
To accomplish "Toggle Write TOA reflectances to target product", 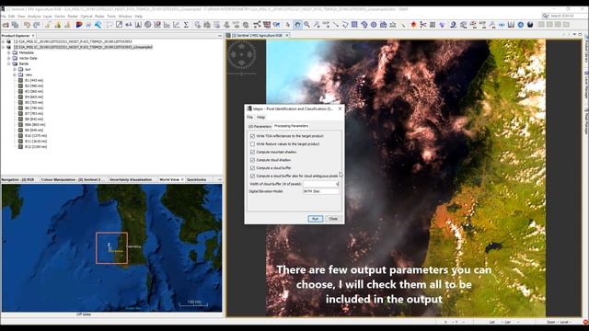I will tap(252, 136).
